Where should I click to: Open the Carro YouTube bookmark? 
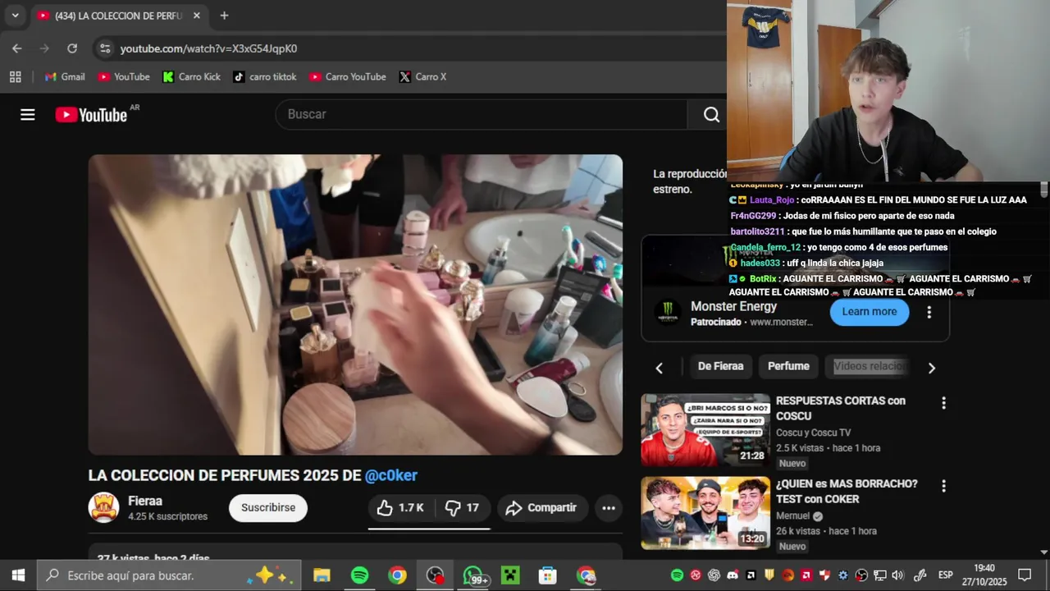coord(348,76)
